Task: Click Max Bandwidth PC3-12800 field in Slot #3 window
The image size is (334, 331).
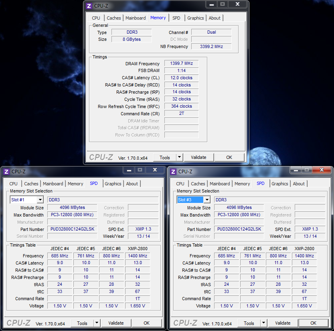Action: [x=239, y=215]
